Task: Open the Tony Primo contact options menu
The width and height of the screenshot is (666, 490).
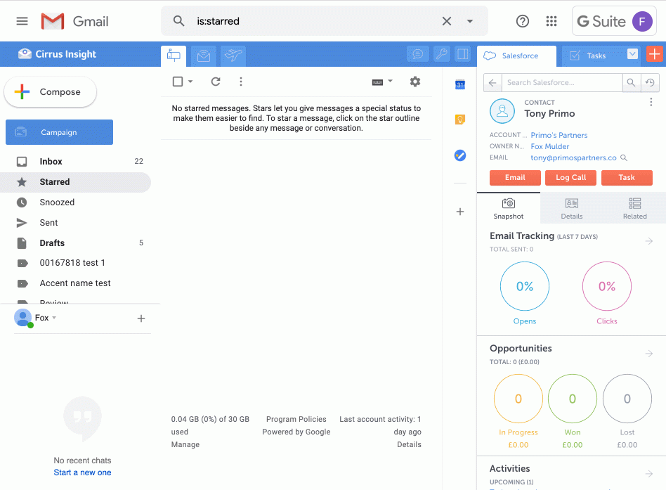Action: tap(651, 102)
